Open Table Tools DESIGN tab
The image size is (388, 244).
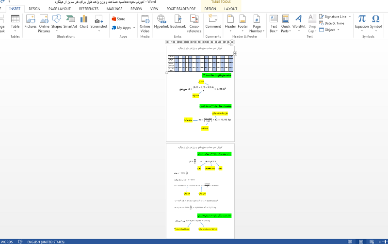pos(210,9)
